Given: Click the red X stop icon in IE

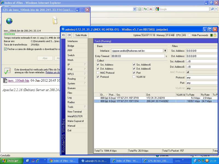Looking at the screenshot, I should tap(150, 9).
